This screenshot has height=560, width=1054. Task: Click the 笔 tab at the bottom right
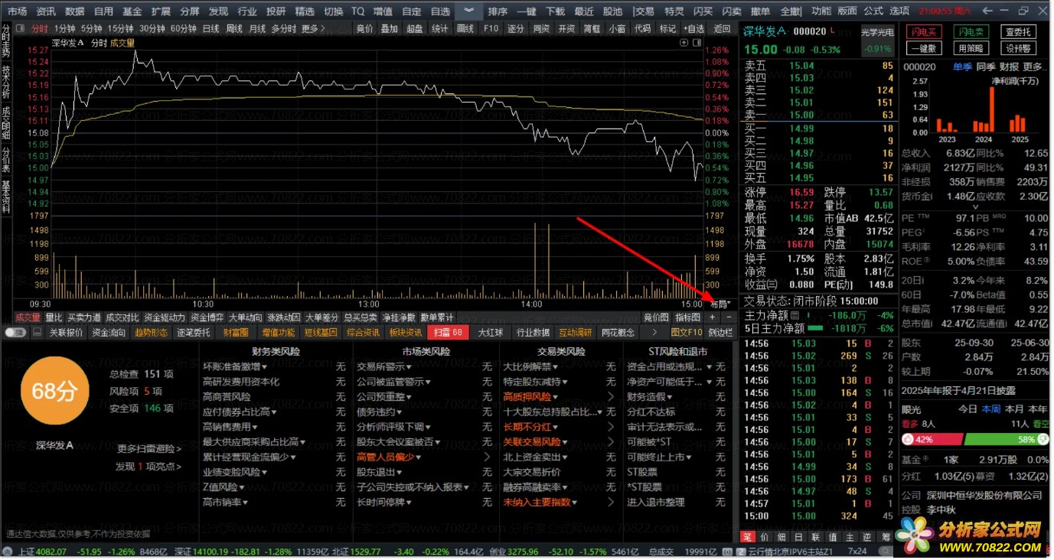point(749,536)
